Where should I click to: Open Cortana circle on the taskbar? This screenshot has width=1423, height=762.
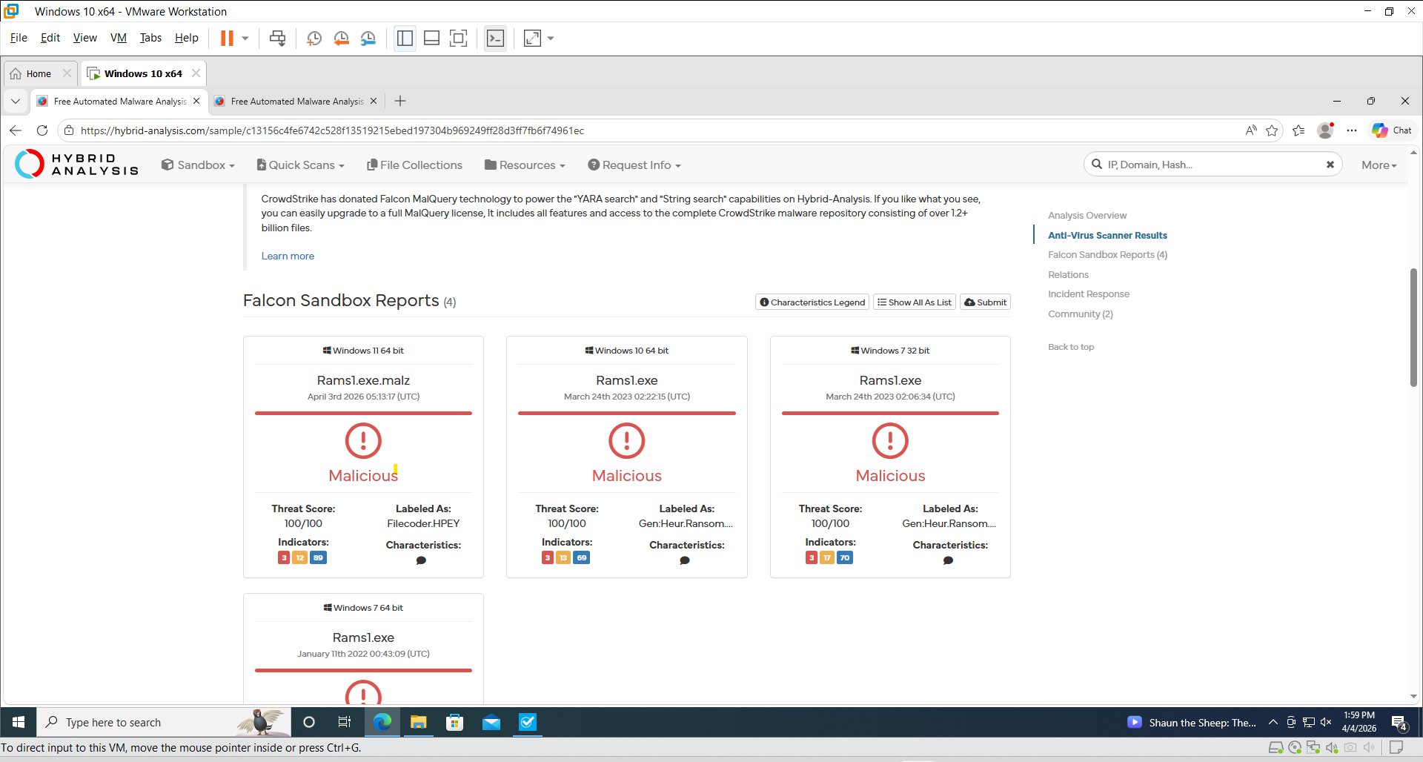(x=309, y=722)
